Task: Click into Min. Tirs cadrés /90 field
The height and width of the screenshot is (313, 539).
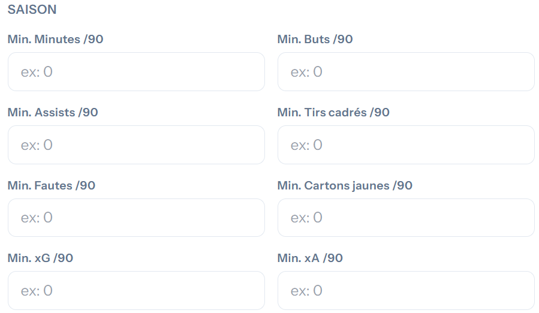Action: pos(406,145)
